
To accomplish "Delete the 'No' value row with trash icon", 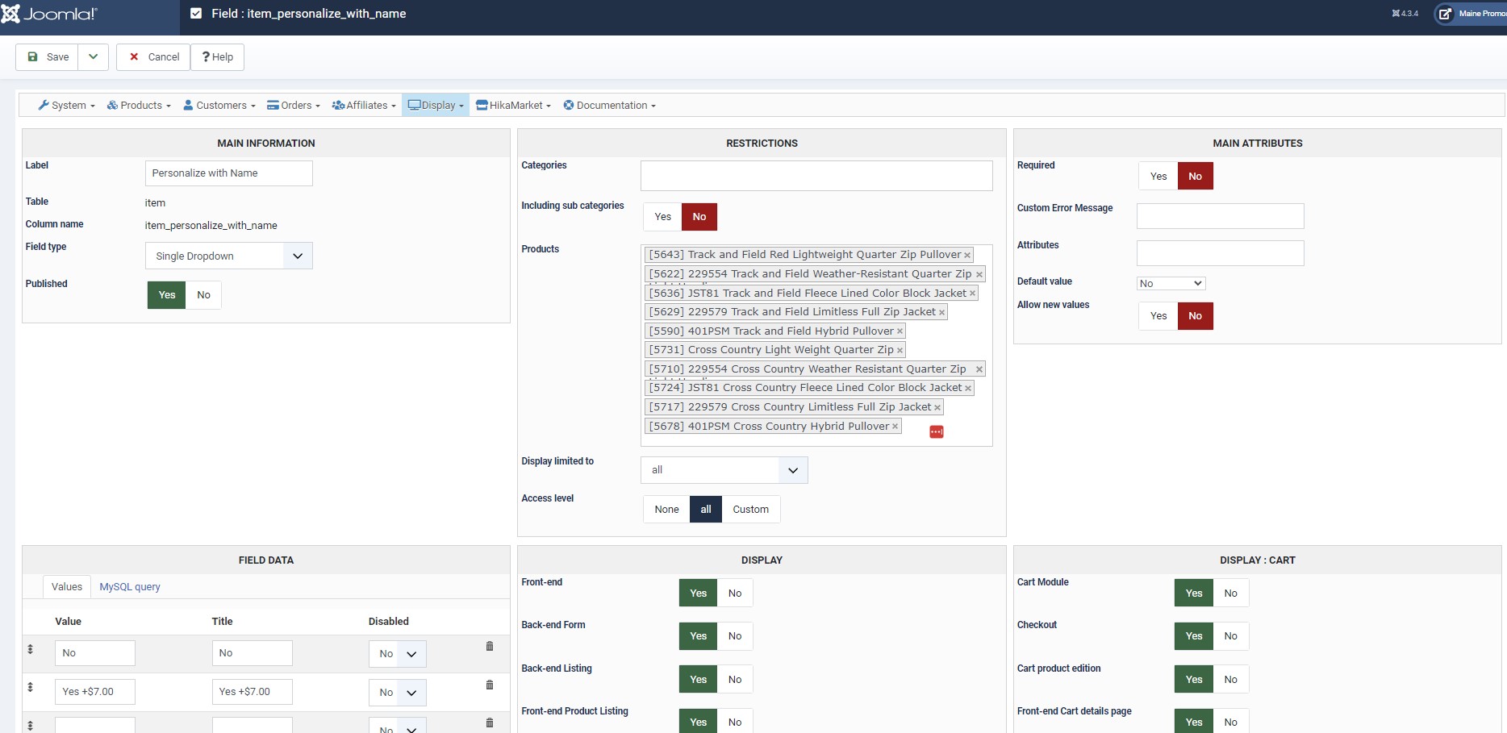I will tap(489, 647).
